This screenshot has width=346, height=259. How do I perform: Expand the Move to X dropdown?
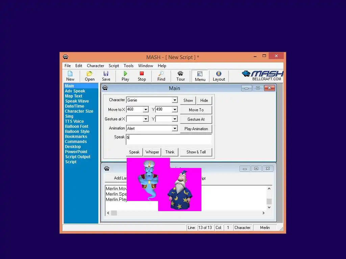146,110
